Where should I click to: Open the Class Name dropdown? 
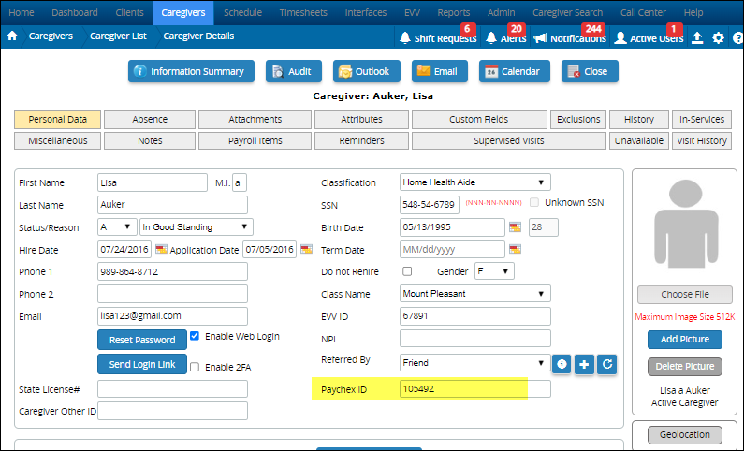click(x=475, y=294)
